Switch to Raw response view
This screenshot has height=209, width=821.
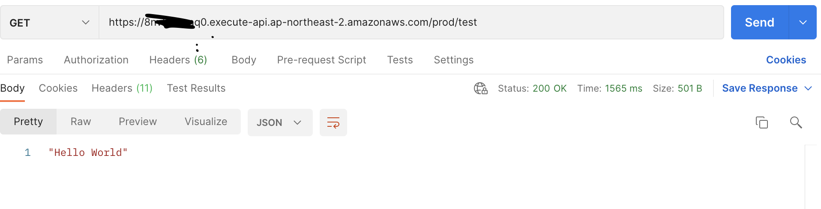(81, 122)
